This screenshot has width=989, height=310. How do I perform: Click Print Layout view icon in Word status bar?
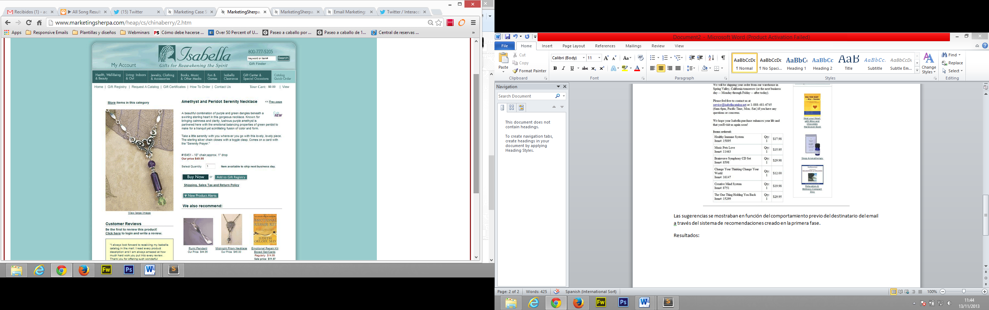pyautogui.click(x=894, y=292)
